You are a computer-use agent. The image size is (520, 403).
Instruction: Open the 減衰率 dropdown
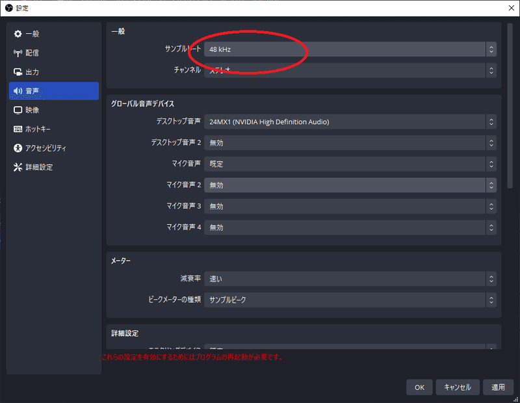[x=350, y=279]
